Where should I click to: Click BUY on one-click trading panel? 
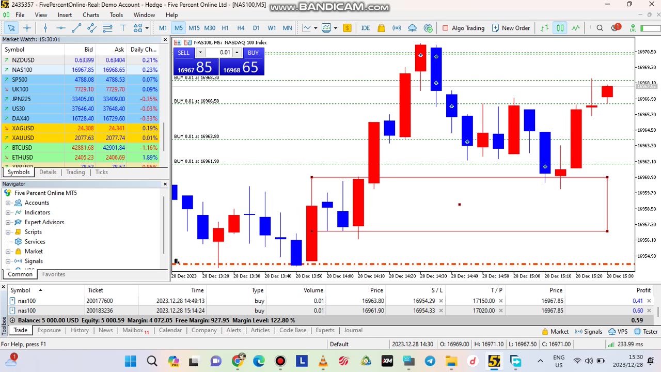click(x=253, y=53)
